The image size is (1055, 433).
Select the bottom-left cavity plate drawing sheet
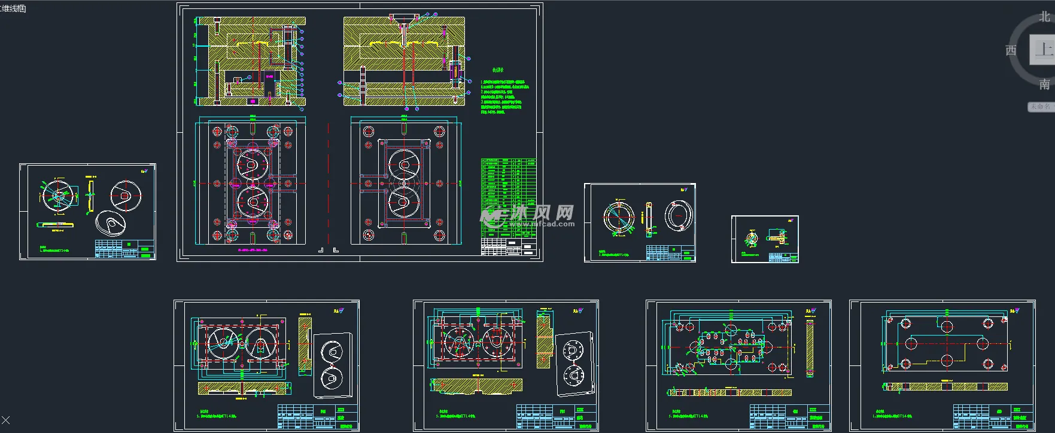pyautogui.click(x=266, y=365)
